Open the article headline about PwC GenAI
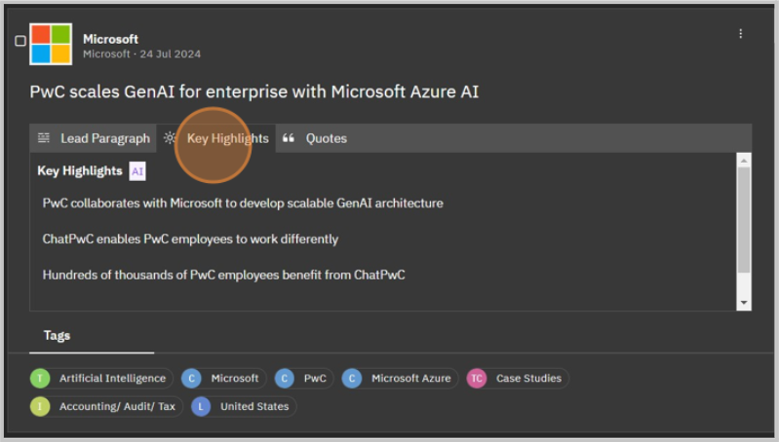 click(x=254, y=92)
